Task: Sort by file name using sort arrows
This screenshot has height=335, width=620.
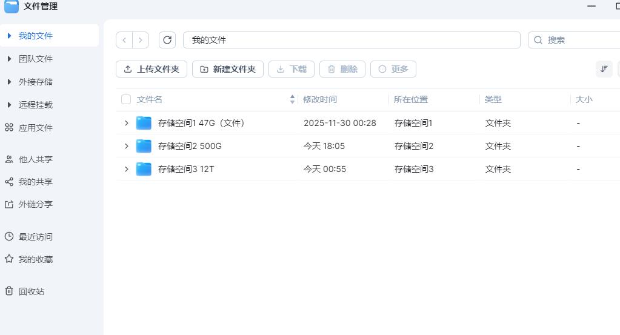Action: click(292, 99)
